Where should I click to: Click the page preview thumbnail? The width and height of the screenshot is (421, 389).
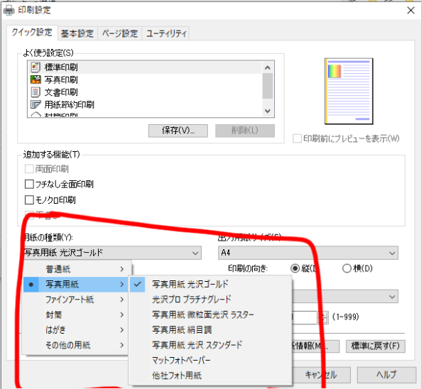[349, 92]
